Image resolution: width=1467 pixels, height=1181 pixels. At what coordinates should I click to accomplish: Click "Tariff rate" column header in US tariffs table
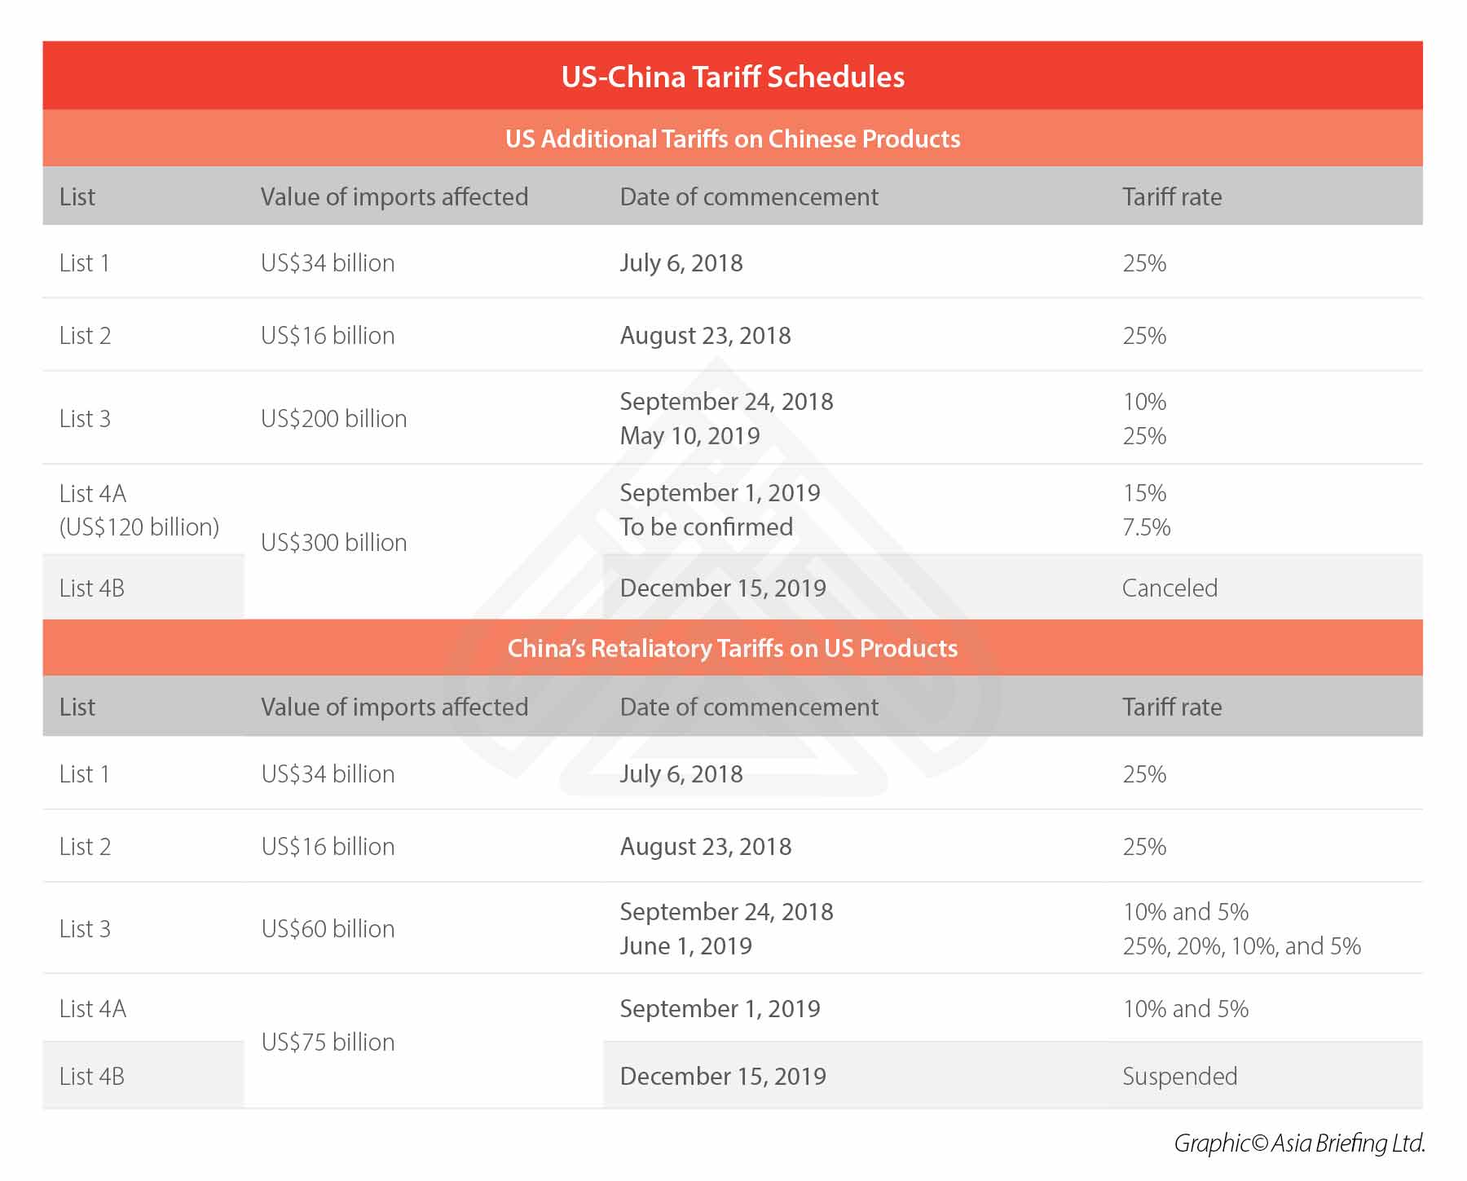tap(1172, 196)
